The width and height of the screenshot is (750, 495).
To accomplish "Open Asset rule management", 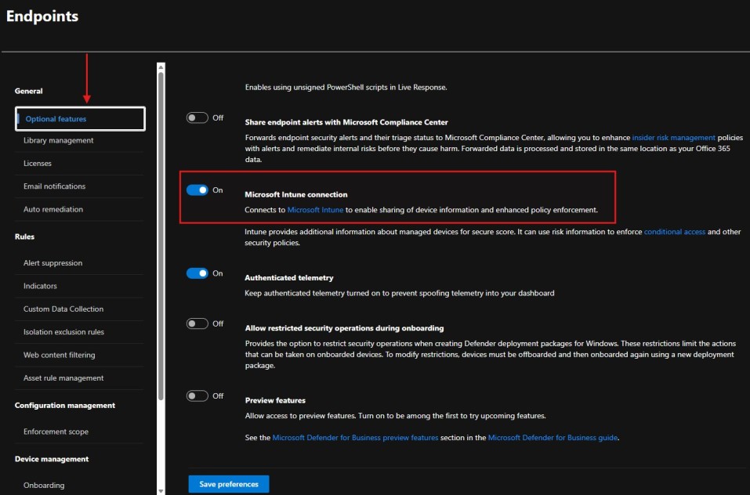I will [x=63, y=378].
